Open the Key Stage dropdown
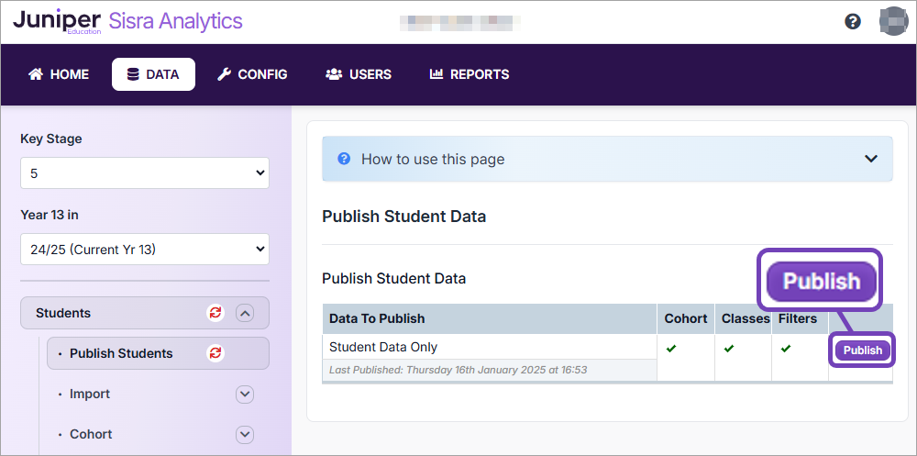The width and height of the screenshot is (917, 456). tap(145, 172)
